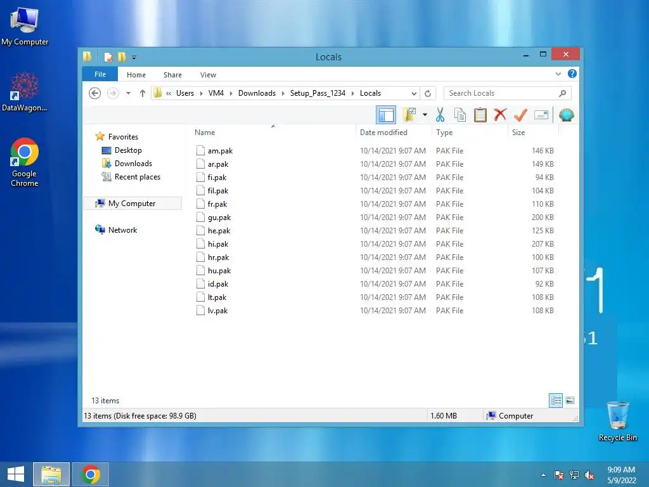Image resolution: width=649 pixels, height=487 pixels.
Task: Click the red X Delete icon
Action: pos(500,114)
